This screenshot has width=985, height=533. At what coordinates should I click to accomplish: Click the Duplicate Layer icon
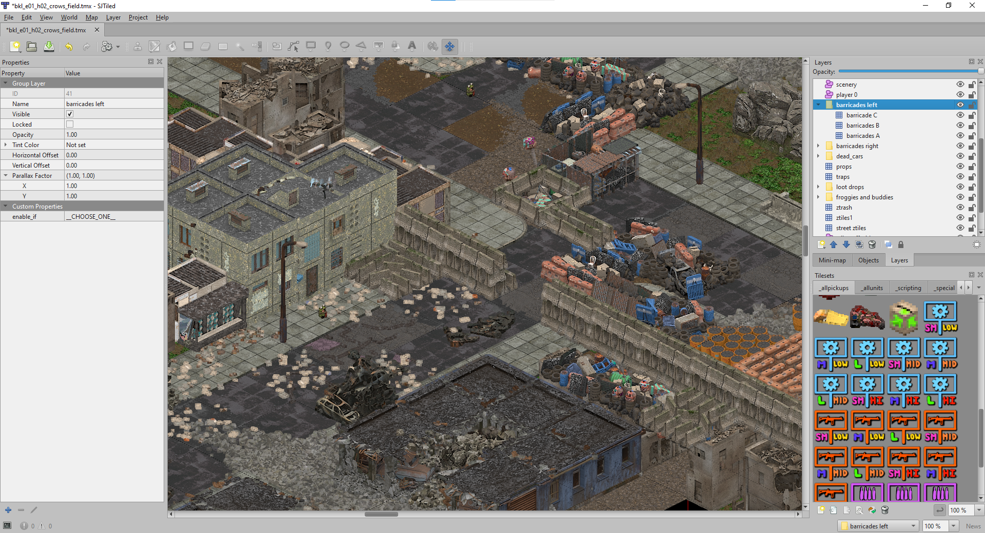click(859, 245)
